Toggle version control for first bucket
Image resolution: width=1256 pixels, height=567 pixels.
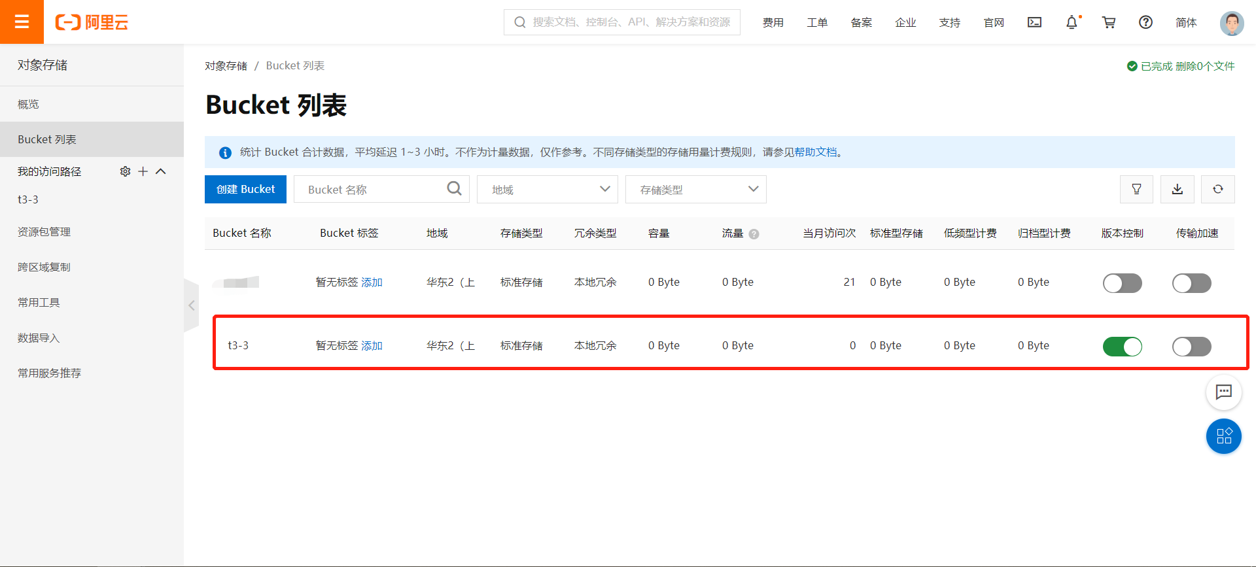[x=1123, y=283]
